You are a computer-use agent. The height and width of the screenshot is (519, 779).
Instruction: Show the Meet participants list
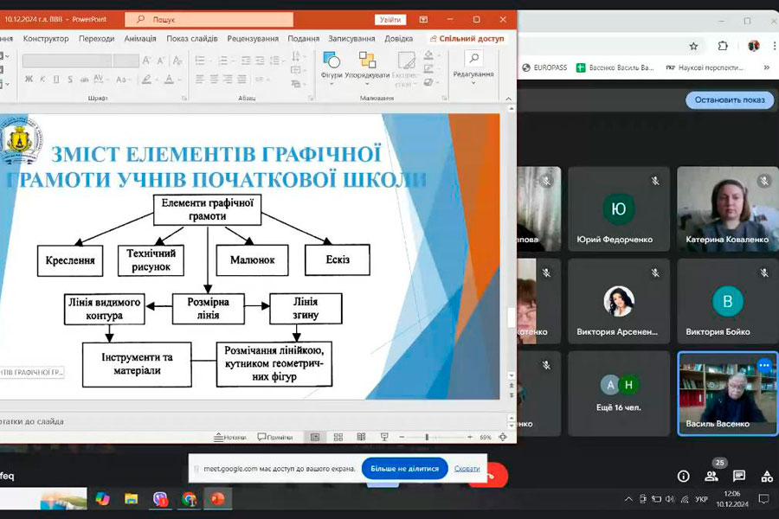(x=711, y=476)
